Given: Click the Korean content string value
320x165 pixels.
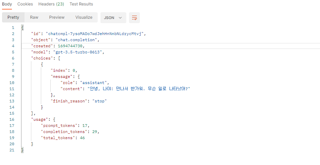Looking at the screenshot, I should pos(139,89).
